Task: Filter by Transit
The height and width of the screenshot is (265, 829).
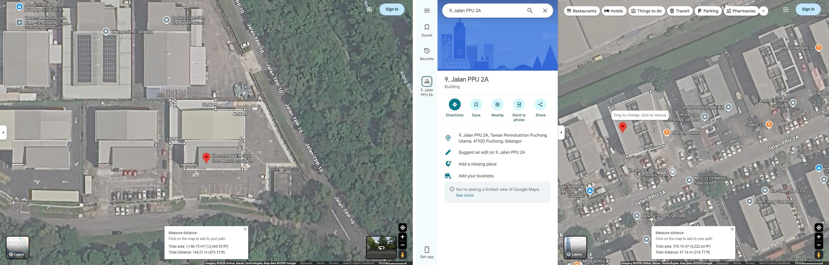Action: click(679, 11)
